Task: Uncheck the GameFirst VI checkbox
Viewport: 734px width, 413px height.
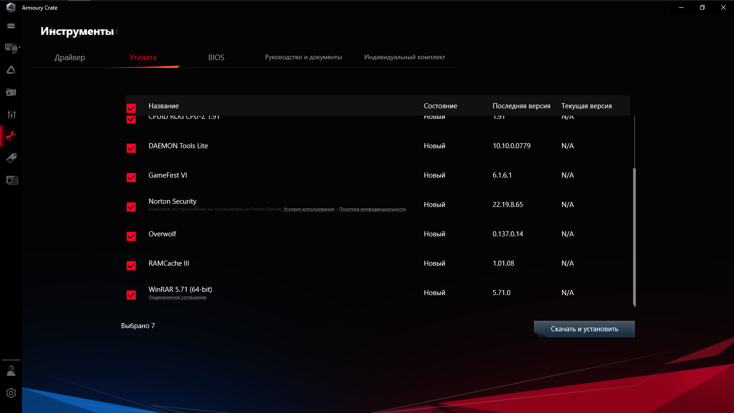Action: pyautogui.click(x=131, y=178)
